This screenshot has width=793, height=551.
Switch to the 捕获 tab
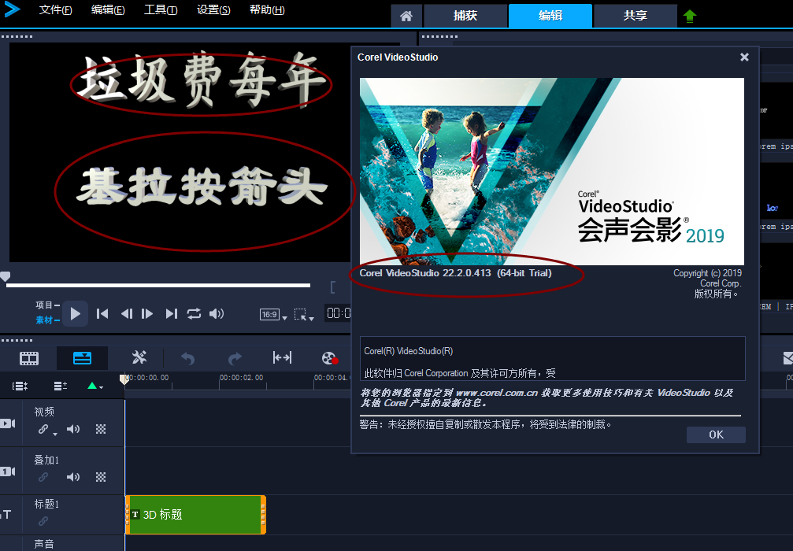click(x=465, y=16)
